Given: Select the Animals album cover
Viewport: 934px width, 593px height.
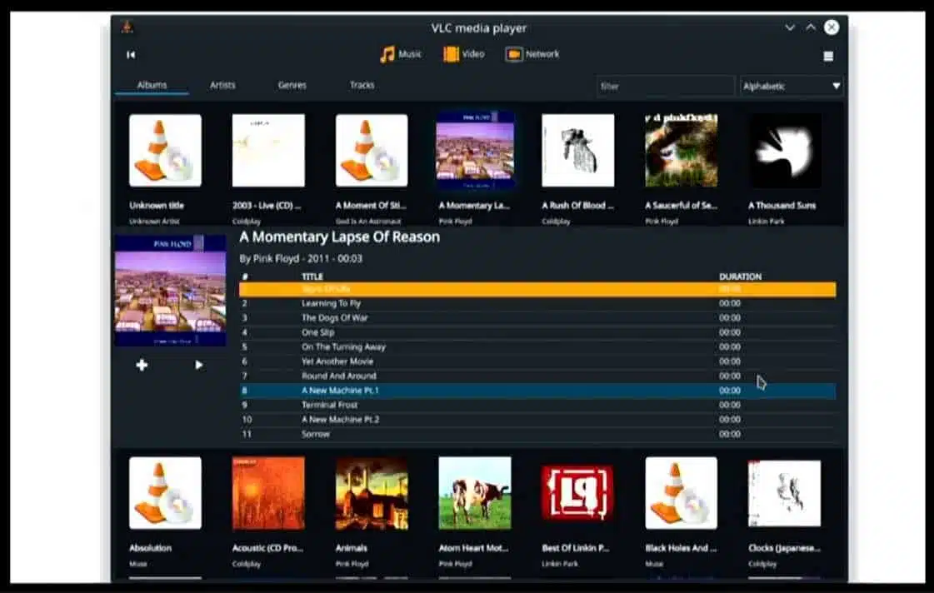Looking at the screenshot, I should click(372, 493).
